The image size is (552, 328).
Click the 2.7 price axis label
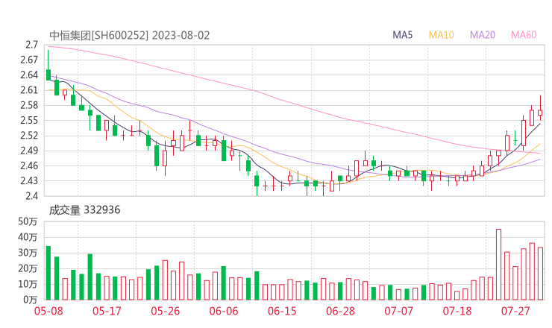[31, 45]
